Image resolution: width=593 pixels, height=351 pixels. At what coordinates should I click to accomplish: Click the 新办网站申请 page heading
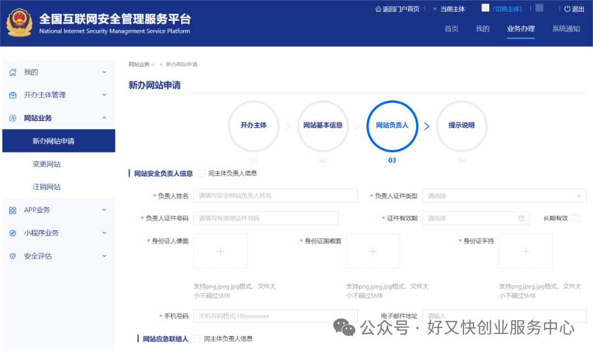(155, 85)
